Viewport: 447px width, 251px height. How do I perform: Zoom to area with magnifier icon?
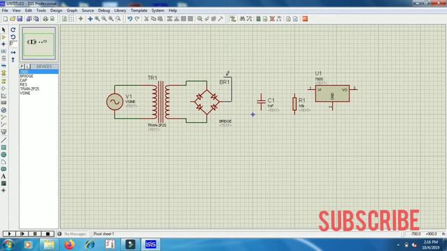click(x=118, y=19)
